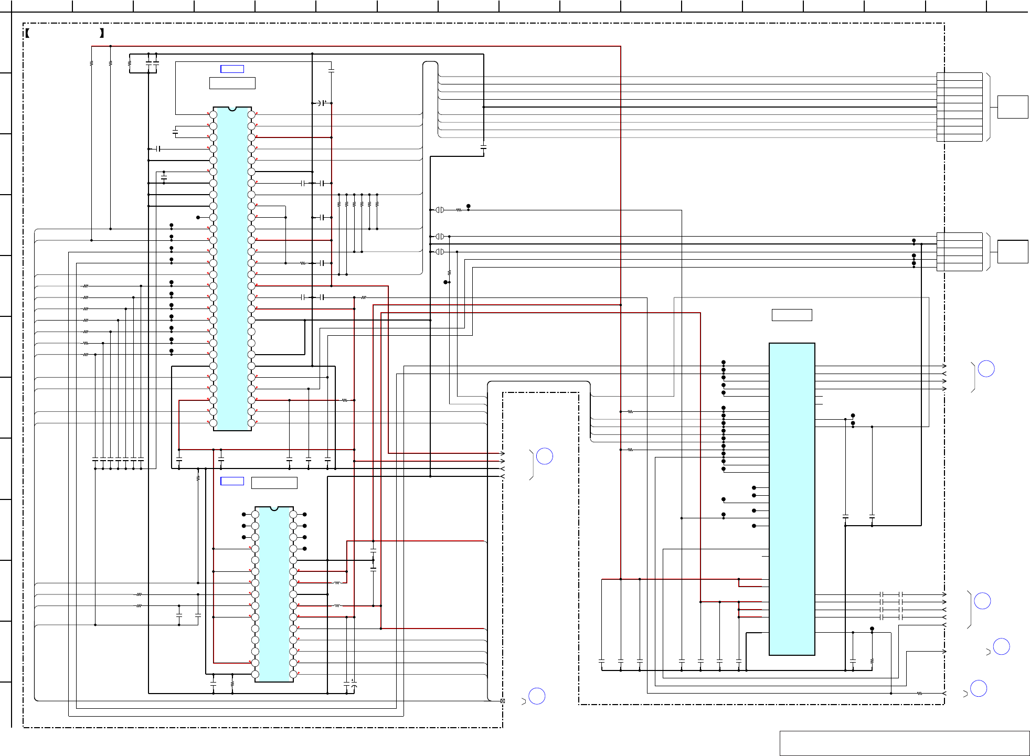Select the five-row connector block on the right edge
This screenshot has width=1030, height=756.
[x=959, y=252]
